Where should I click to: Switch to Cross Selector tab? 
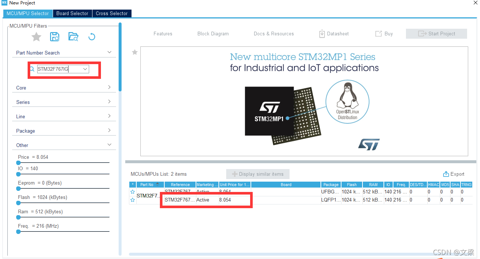112,13
